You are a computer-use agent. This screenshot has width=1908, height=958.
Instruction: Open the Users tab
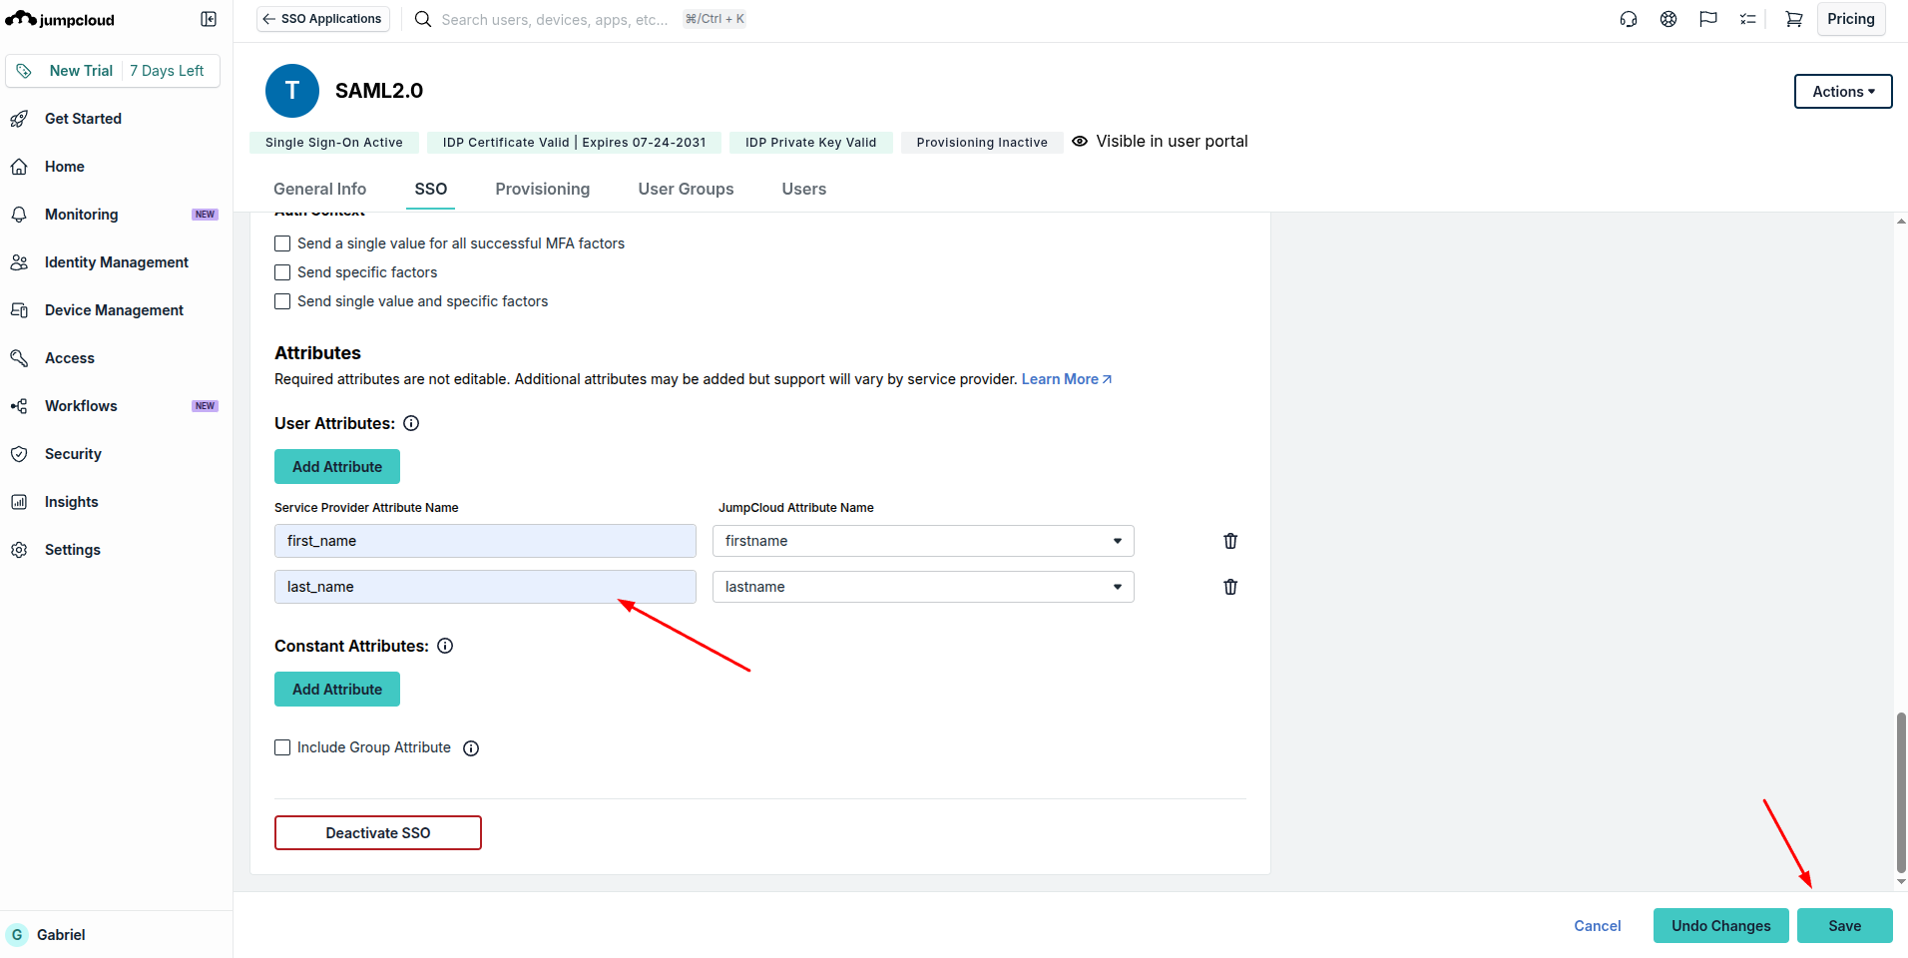[x=804, y=189]
